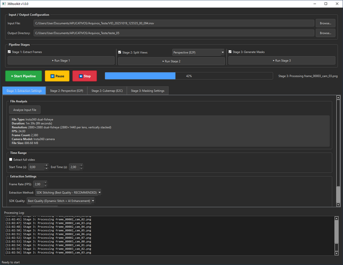
Task: Increase Start Time with up arrow
Action: (46, 165)
